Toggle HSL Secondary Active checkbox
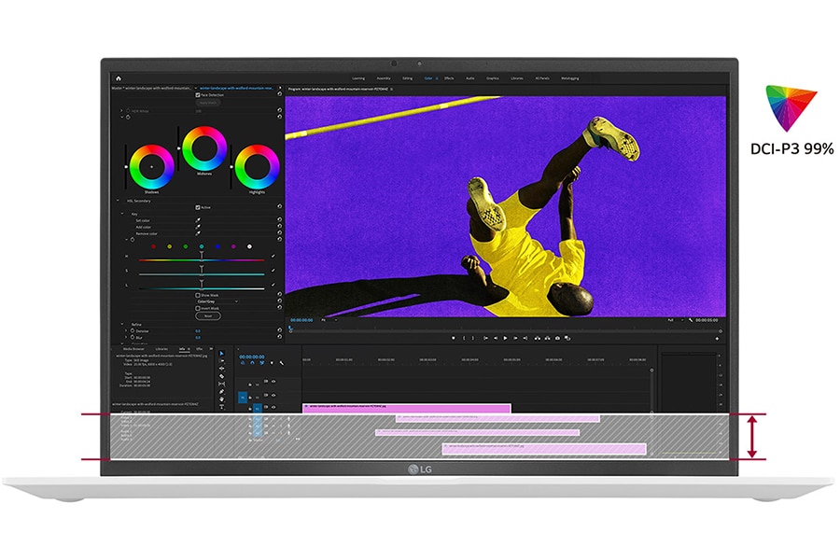This screenshot has width=840, height=560. [198, 207]
